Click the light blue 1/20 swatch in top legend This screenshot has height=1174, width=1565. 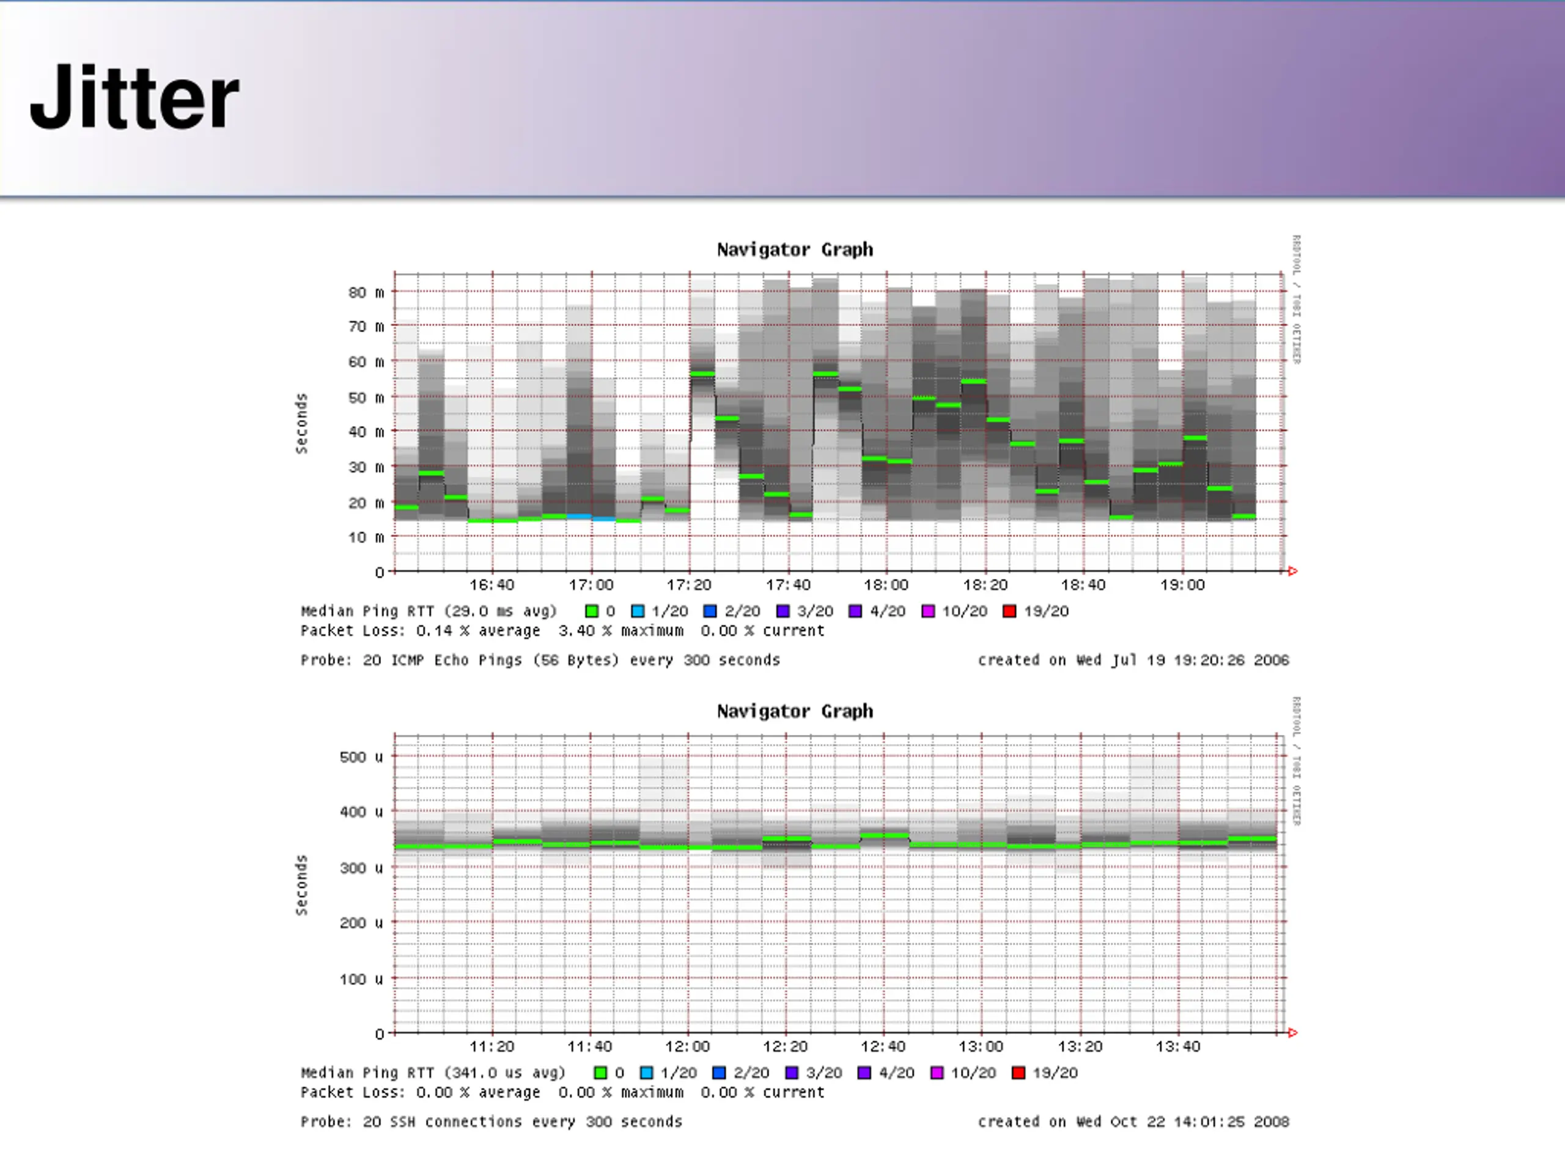tap(638, 611)
